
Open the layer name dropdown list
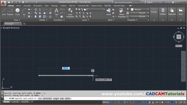click(104, 9)
